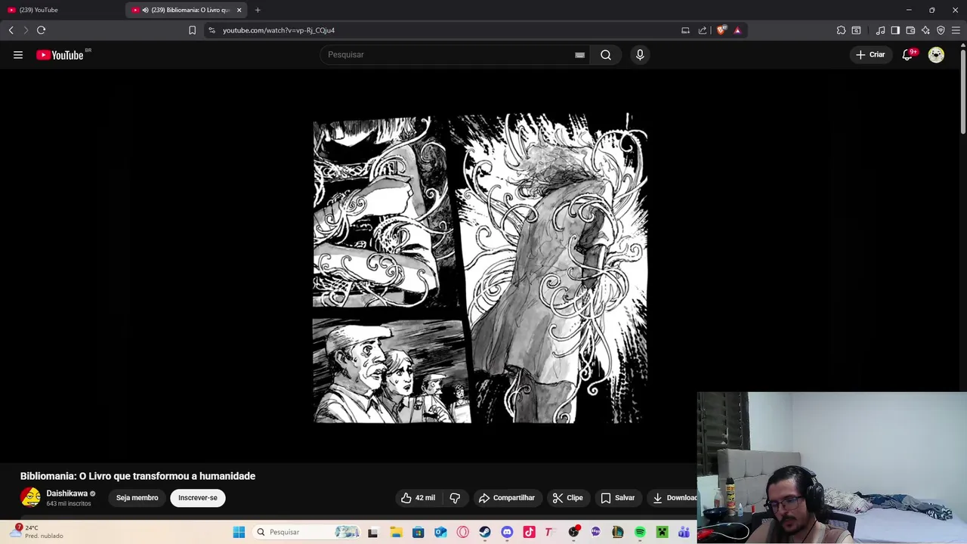Click the install/cast screen icon in address bar
The height and width of the screenshot is (544, 967).
point(685,30)
